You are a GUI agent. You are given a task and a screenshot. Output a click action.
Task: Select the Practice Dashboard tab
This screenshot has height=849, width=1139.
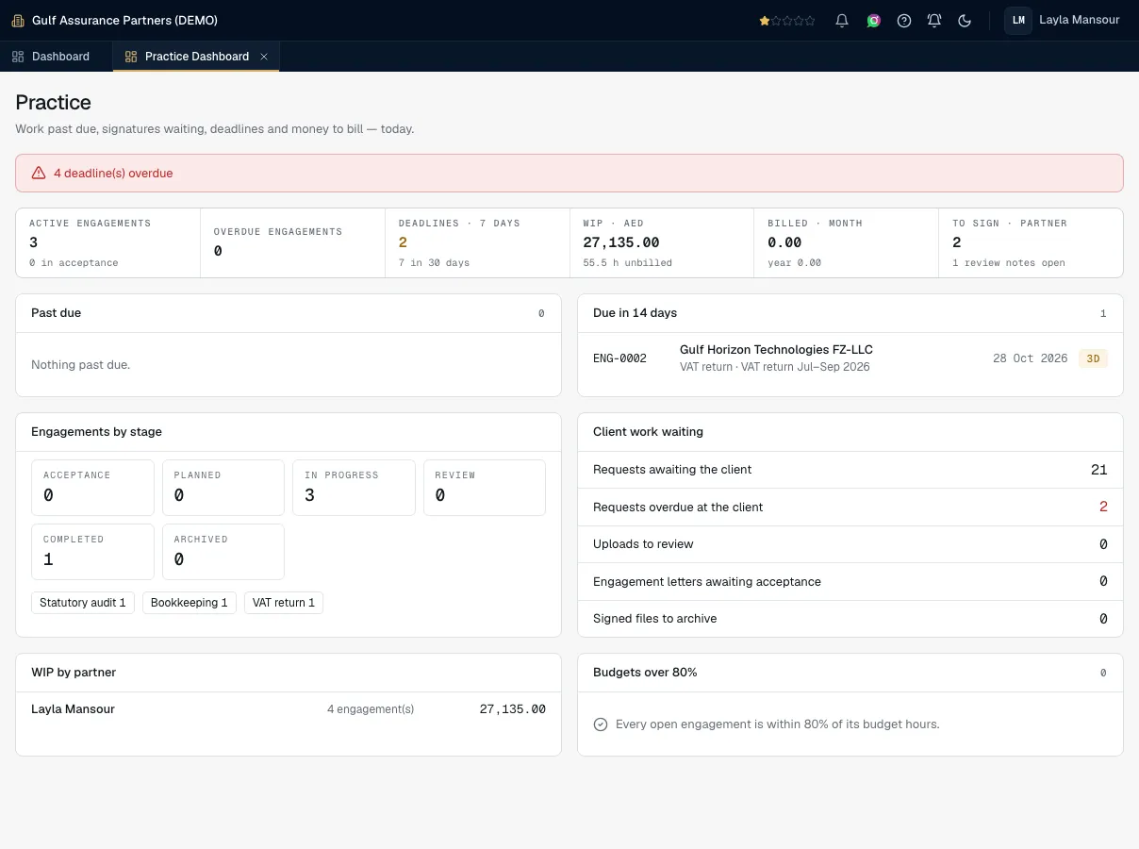pyautogui.click(x=196, y=57)
